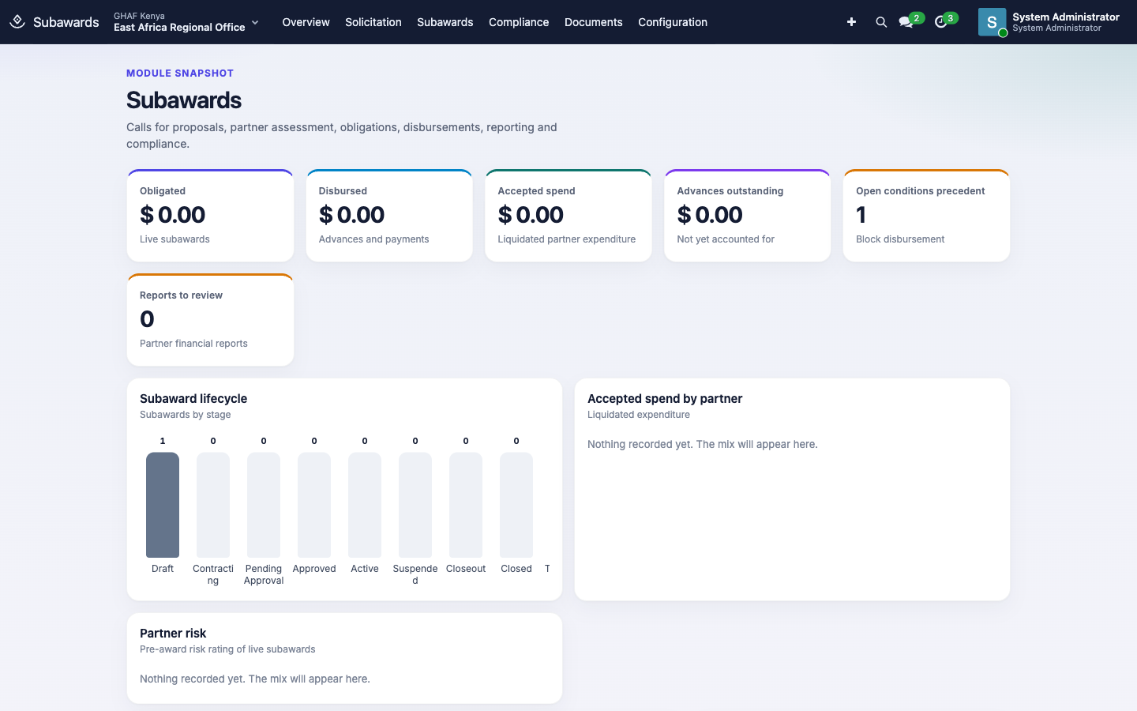Open the Configuration menu
This screenshot has height=711, width=1137.
pos(673,22)
